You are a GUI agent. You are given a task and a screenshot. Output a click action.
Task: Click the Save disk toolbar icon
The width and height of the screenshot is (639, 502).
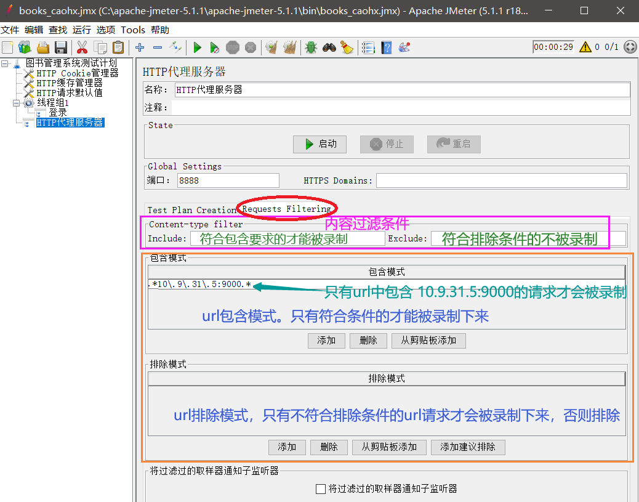coord(60,47)
